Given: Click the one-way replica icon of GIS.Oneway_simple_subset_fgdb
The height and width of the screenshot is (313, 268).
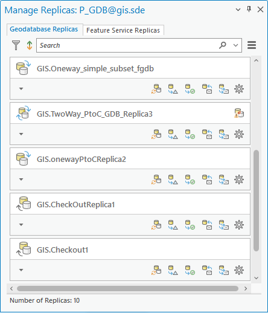Looking at the screenshot, I should (x=24, y=68).
